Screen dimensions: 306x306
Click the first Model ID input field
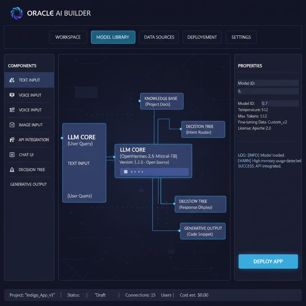point(268,83)
